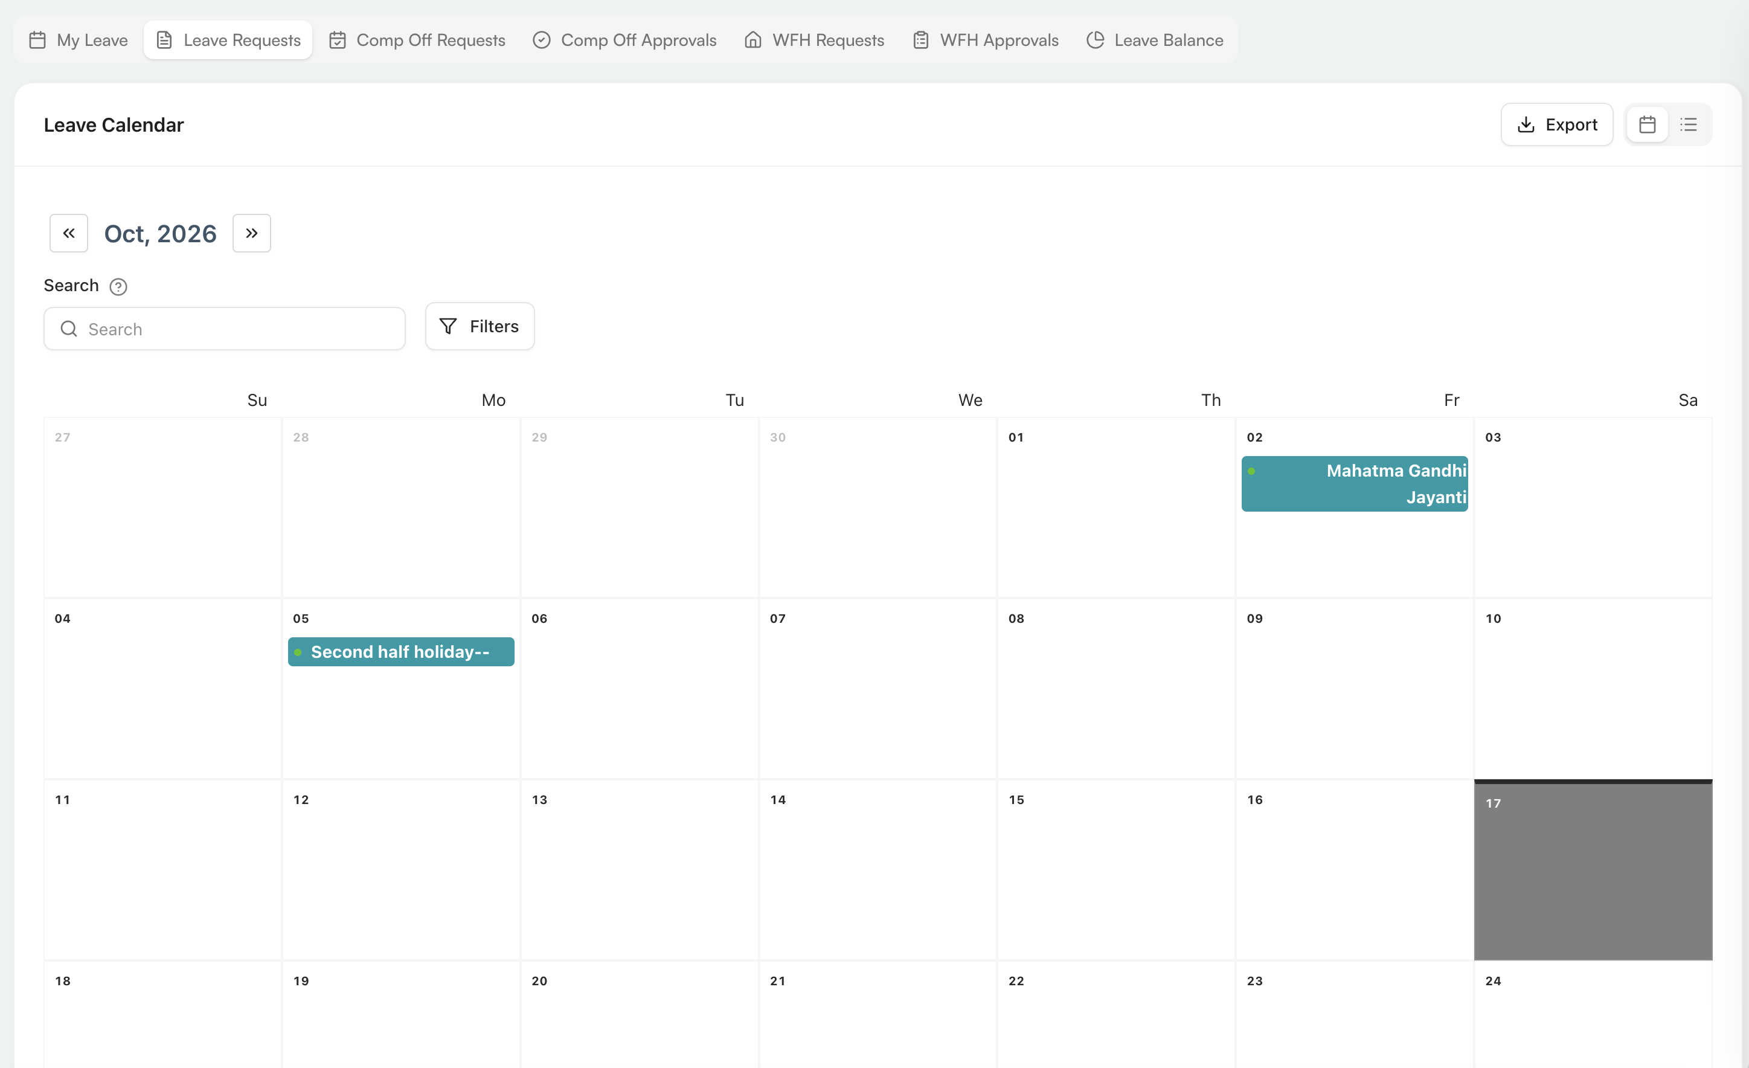Select date 11 in calendar

[162, 870]
